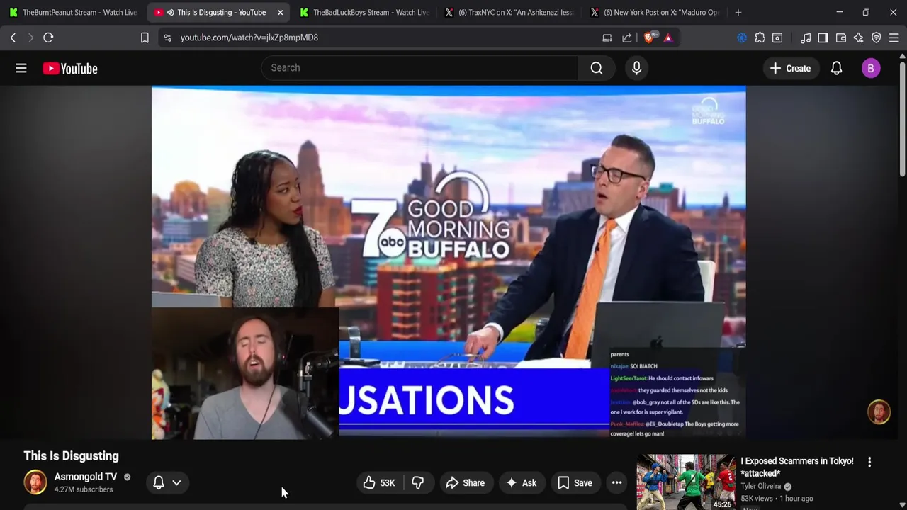Viewport: 907px width, 510px height.
Task: Toggle the browser sidebar panel
Action: click(823, 38)
